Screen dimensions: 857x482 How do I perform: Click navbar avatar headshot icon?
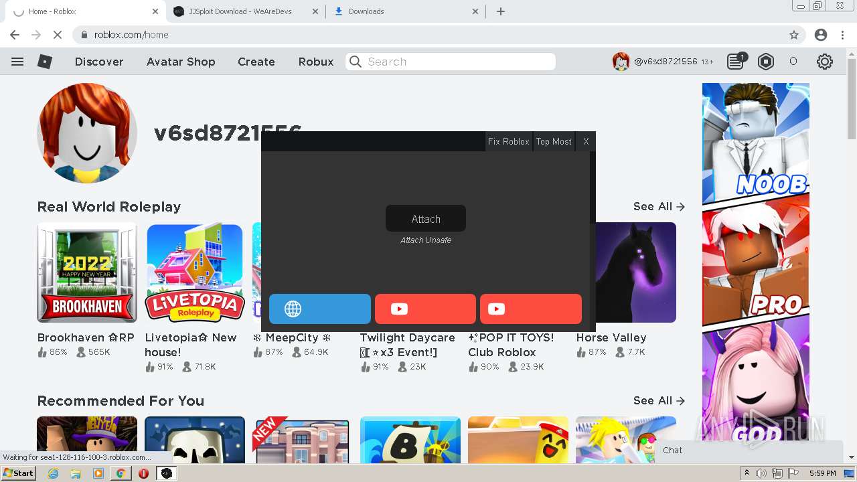click(x=621, y=62)
